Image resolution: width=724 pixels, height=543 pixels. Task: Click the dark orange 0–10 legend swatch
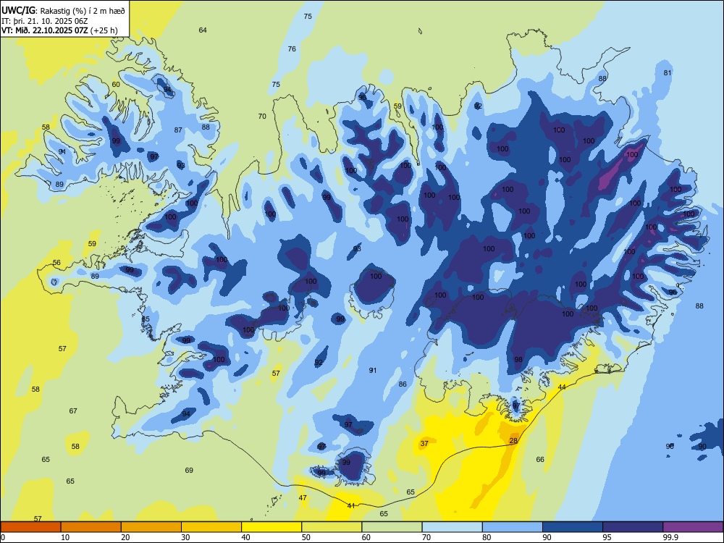tap(30, 527)
